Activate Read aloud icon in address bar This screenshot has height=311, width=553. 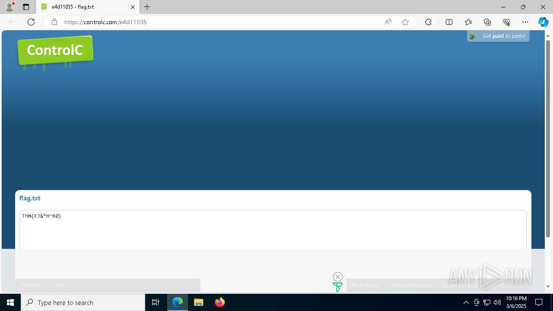[x=388, y=22]
